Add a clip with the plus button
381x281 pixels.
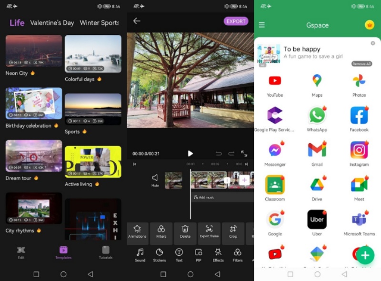click(x=244, y=180)
